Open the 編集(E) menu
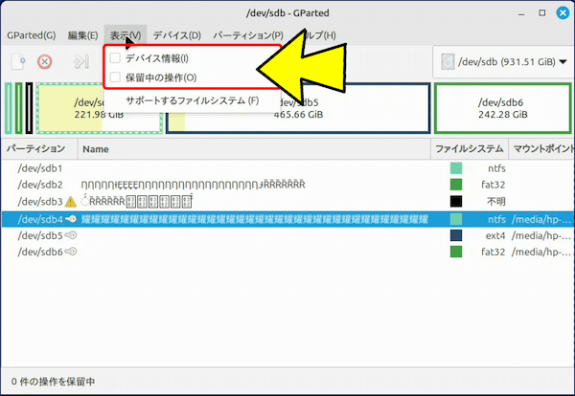 83,35
